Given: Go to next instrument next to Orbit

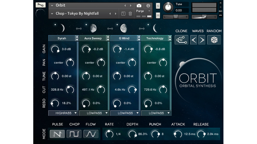Looking at the screenshot, I should coord(131,6).
